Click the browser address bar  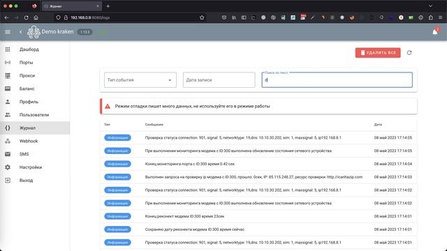(129, 17)
